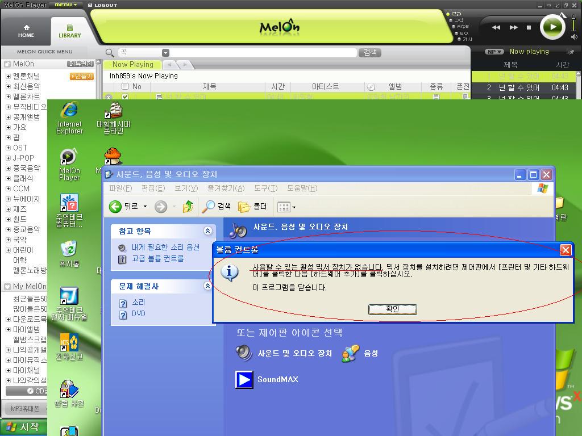The width and height of the screenshot is (582, 436).
Task: Check the select-all No checkbox
Action: [125, 87]
